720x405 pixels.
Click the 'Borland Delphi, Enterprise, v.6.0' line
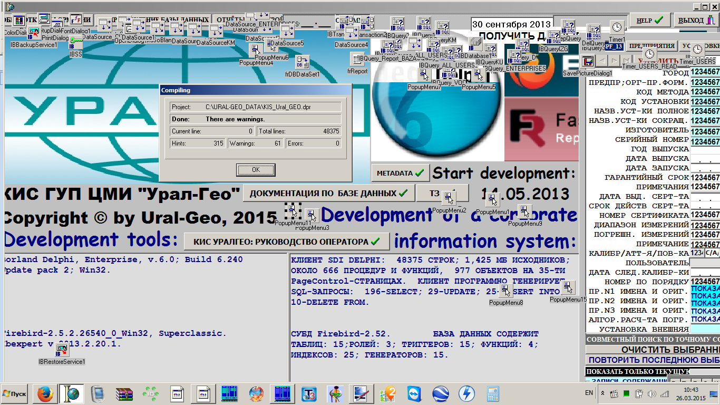[x=123, y=259]
